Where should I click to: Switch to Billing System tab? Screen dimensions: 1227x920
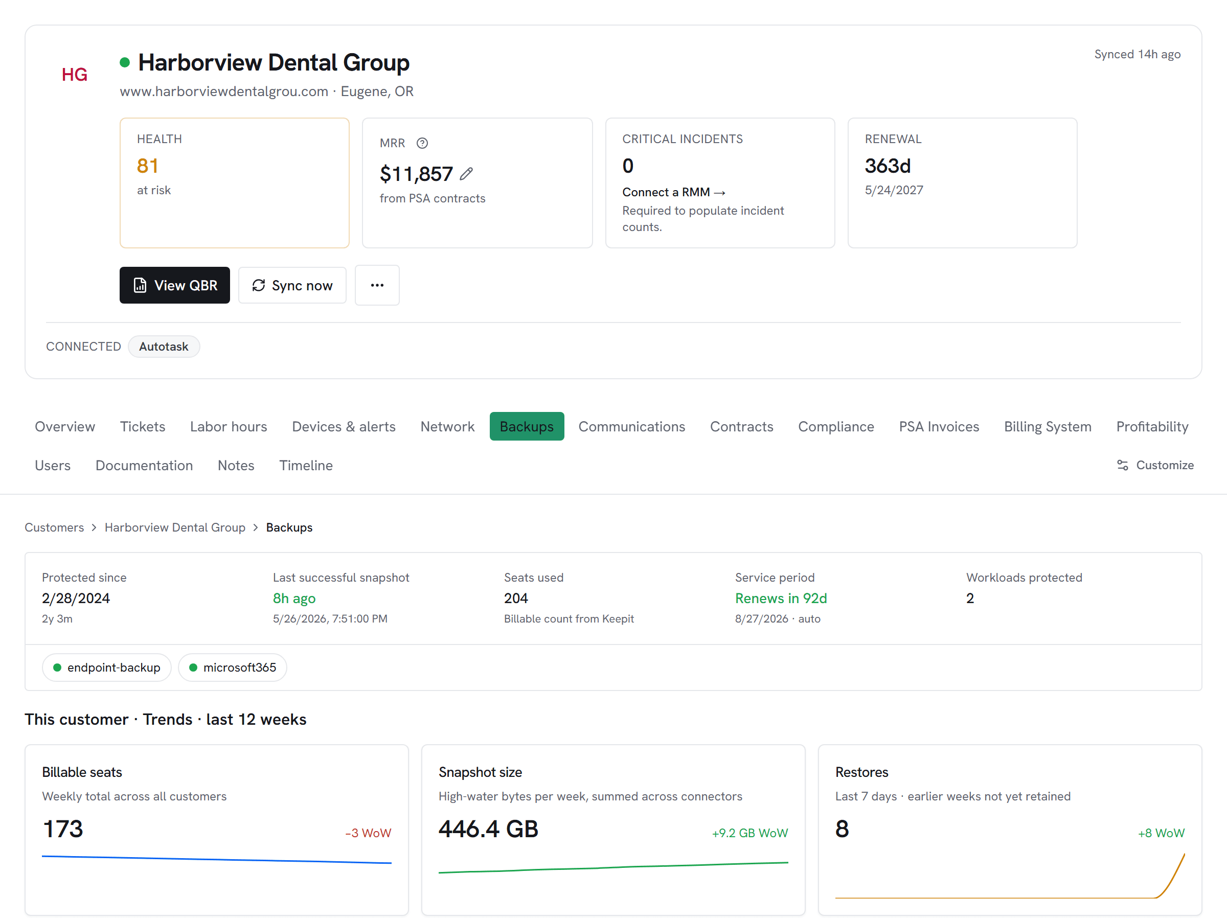(x=1048, y=426)
